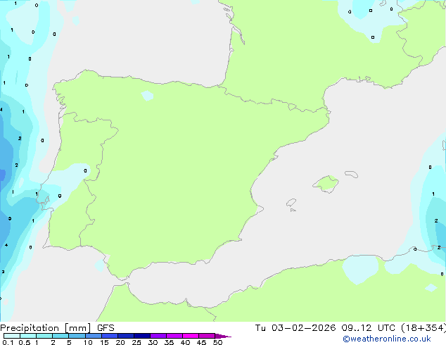Select the 'Precipitation [mm] GFS' title text
This screenshot has height=345, width=446.
(57, 328)
